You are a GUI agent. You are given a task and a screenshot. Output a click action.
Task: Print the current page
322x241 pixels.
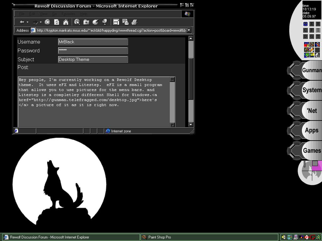135,22
